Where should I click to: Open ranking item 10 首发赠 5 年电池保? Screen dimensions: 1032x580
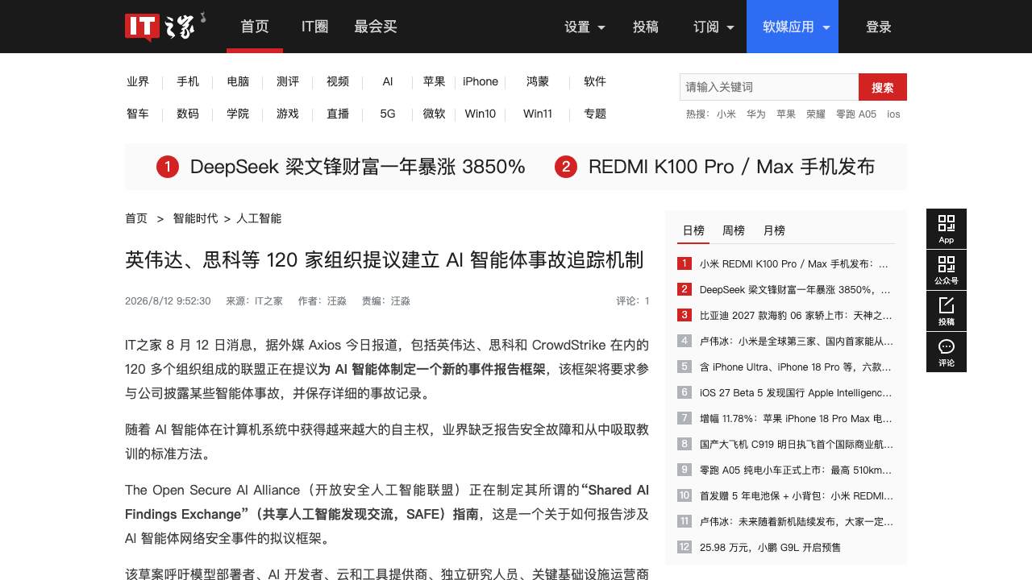[797, 495]
